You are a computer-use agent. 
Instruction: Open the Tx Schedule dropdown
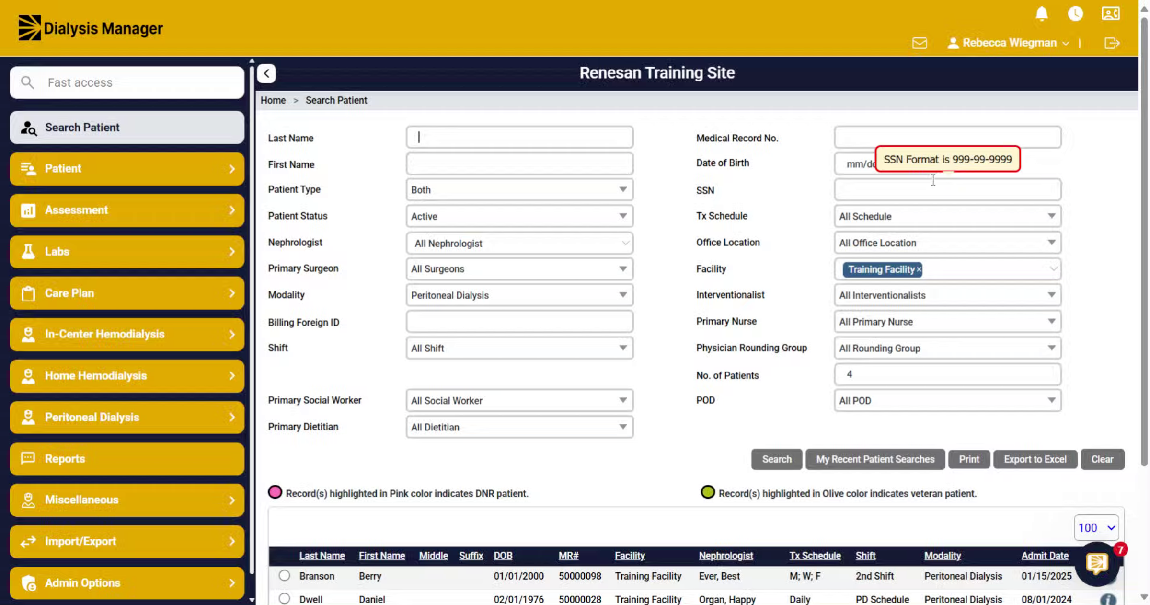(x=947, y=216)
